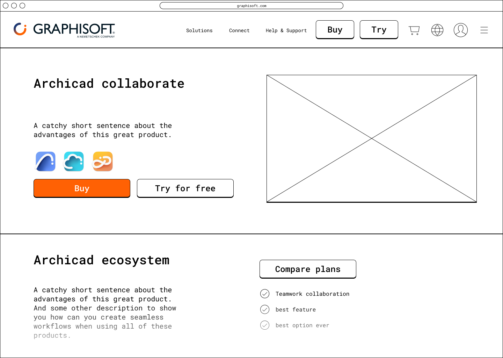Click the teal BIMcloud product icon
Viewport: 503px width, 358px height.
point(74,162)
